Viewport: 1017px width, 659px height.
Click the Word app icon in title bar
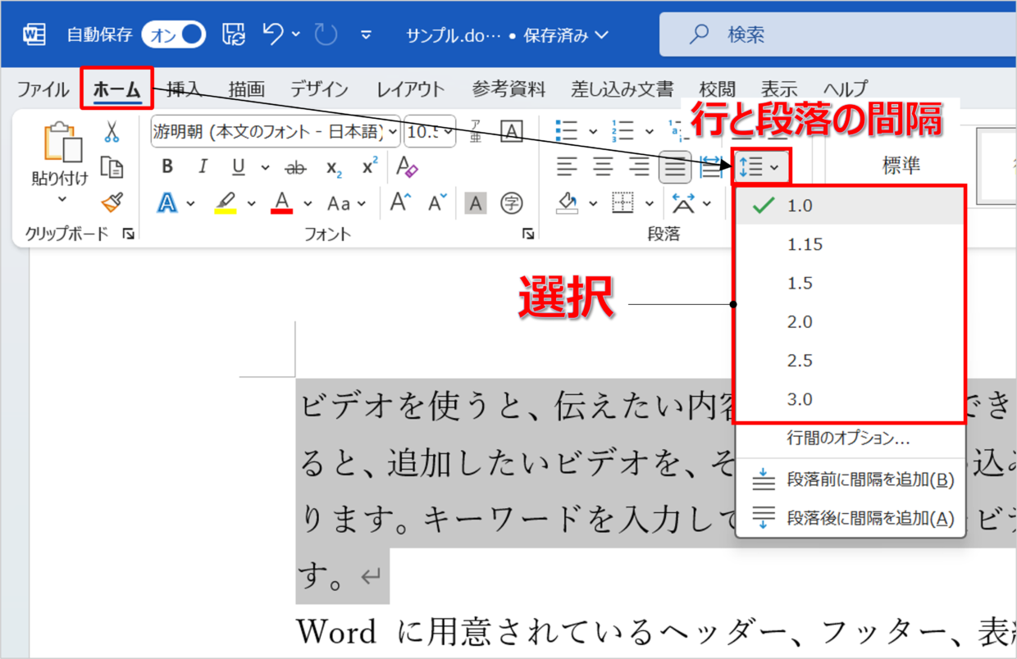click(x=34, y=34)
